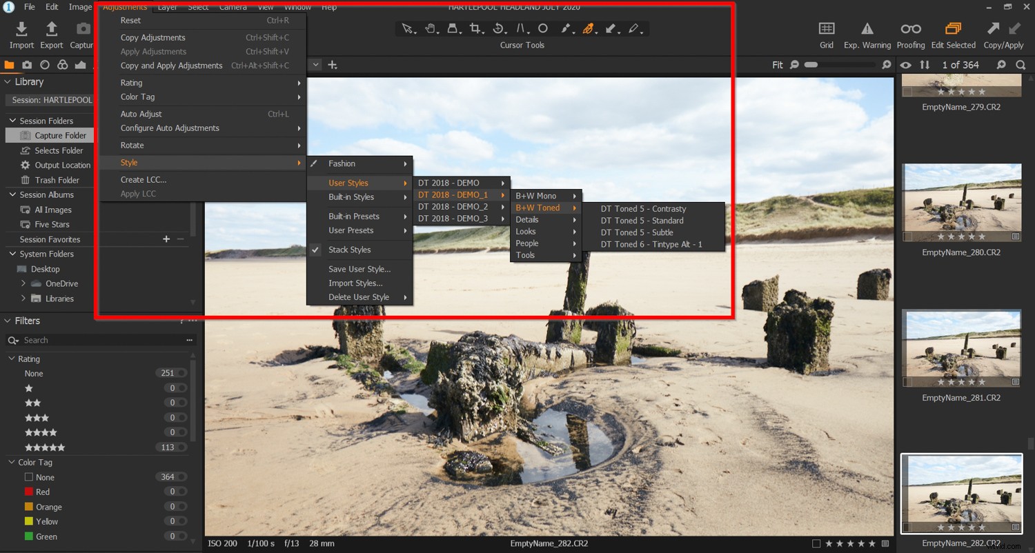Uncheck Stack Styles in the Style submenu
1035x553 pixels.
(x=348, y=250)
